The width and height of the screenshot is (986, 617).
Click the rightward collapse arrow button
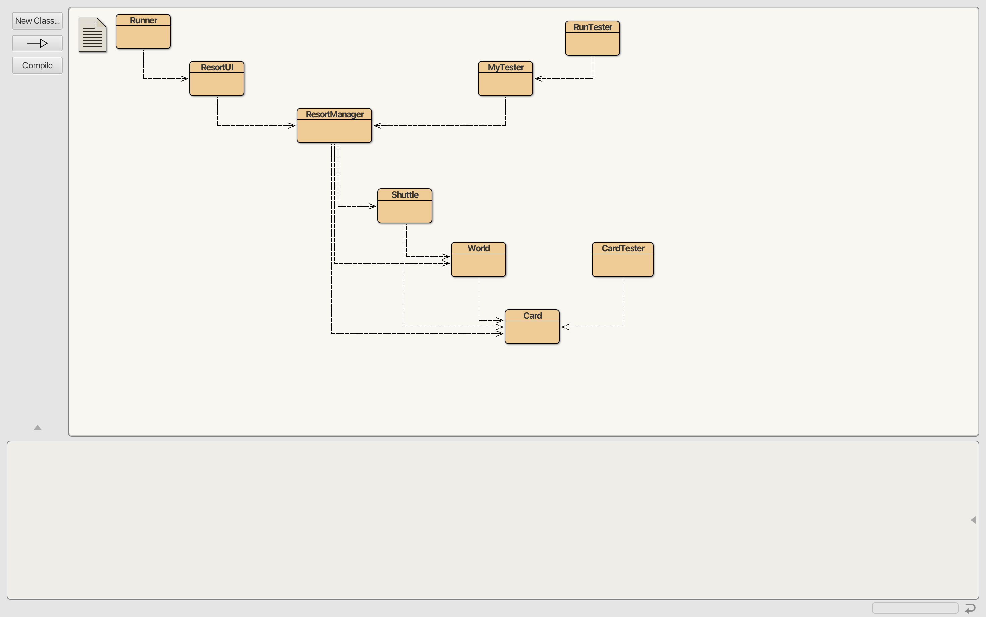click(x=974, y=520)
